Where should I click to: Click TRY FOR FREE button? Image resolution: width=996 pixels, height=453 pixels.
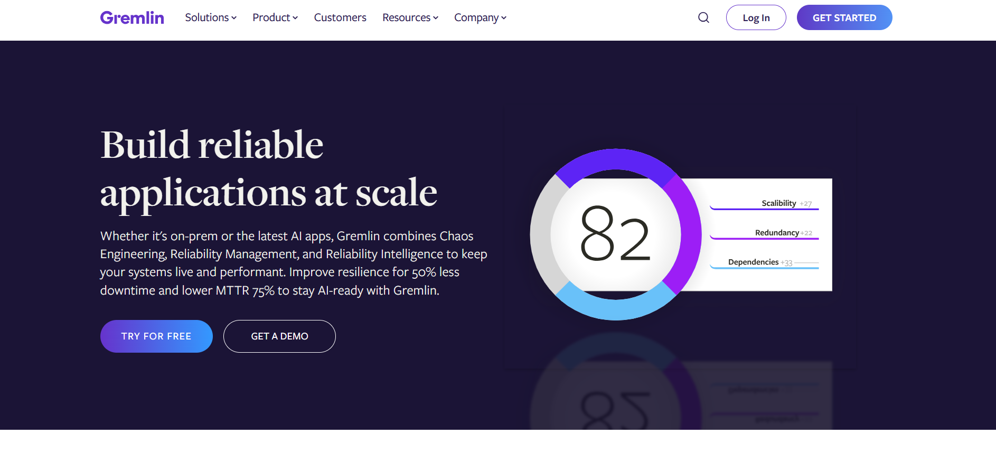coord(156,336)
